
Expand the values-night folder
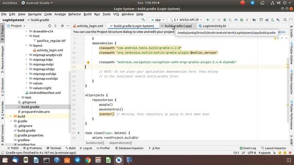click(x=27, y=88)
